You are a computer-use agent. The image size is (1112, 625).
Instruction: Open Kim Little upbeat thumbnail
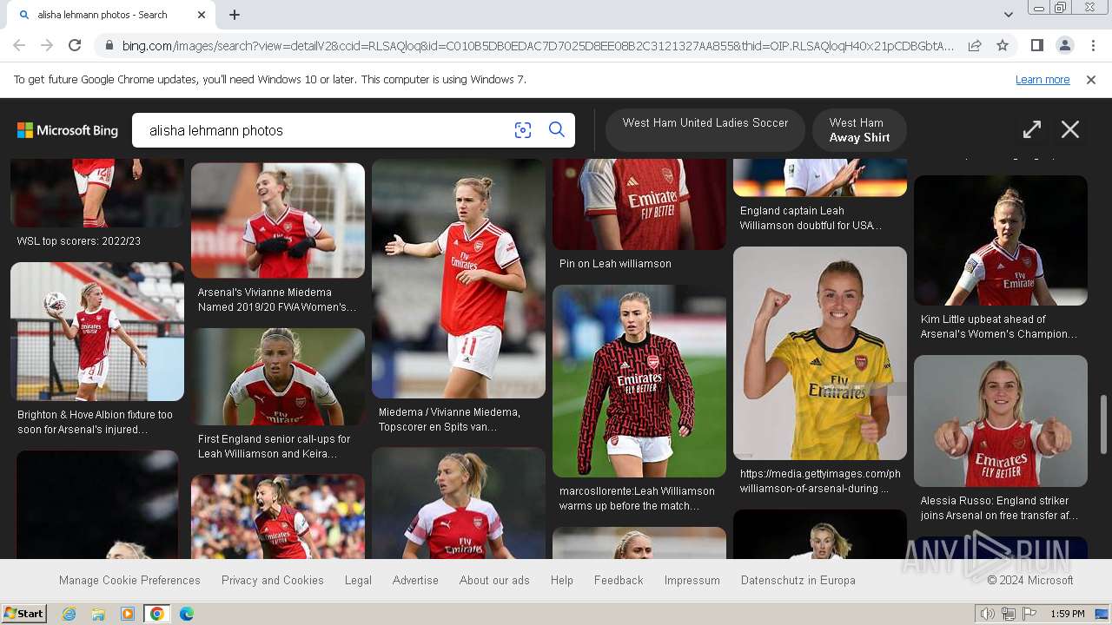pos(1001,240)
